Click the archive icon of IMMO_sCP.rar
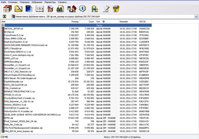Viewport: 199px width, 139px height. coord(3,58)
